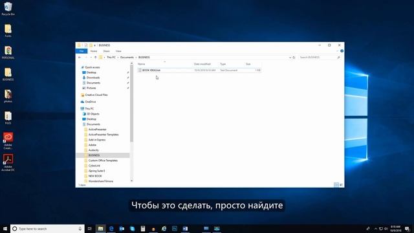Open Creative Cloud Files in the navigation pane

96,95
